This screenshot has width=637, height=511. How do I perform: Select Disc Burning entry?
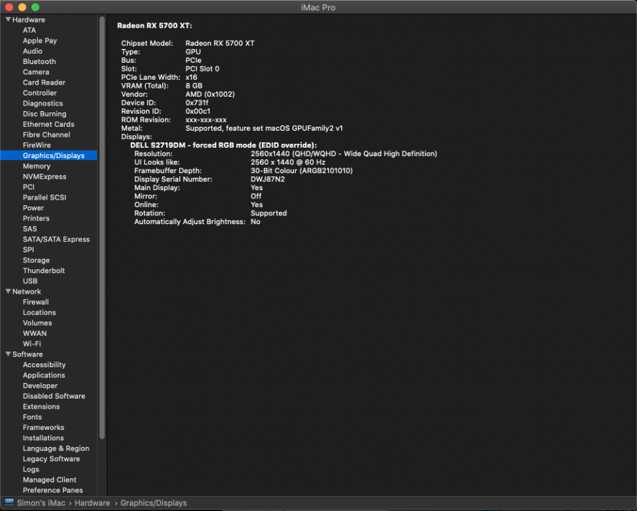click(x=44, y=114)
